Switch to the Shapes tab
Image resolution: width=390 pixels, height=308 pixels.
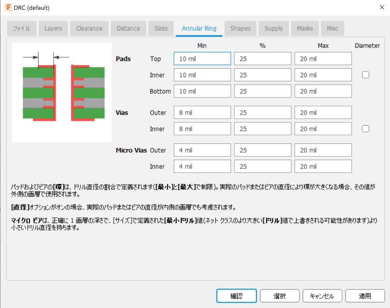coord(240,28)
